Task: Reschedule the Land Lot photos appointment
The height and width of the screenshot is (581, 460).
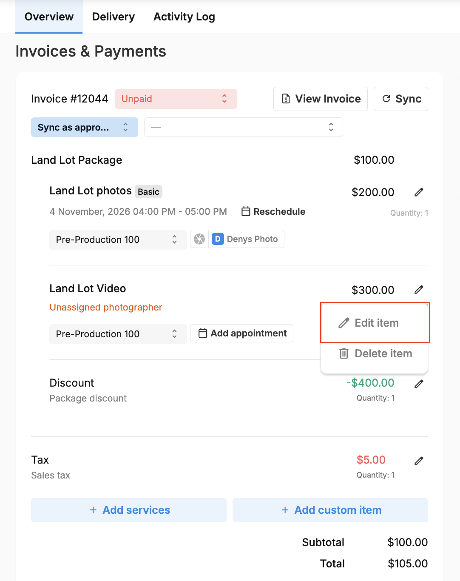Action: (x=273, y=211)
